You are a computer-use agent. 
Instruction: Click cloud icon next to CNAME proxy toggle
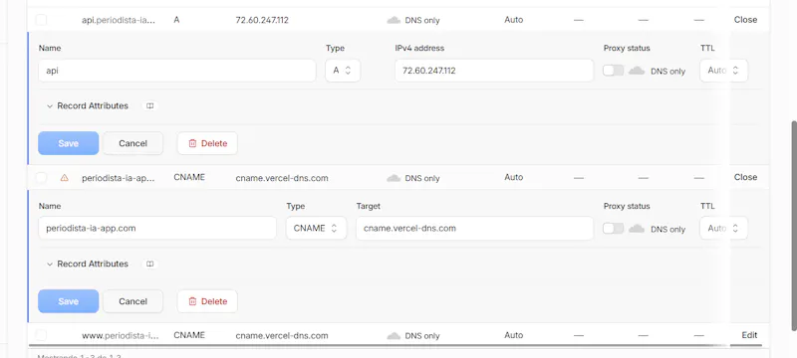(637, 229)
